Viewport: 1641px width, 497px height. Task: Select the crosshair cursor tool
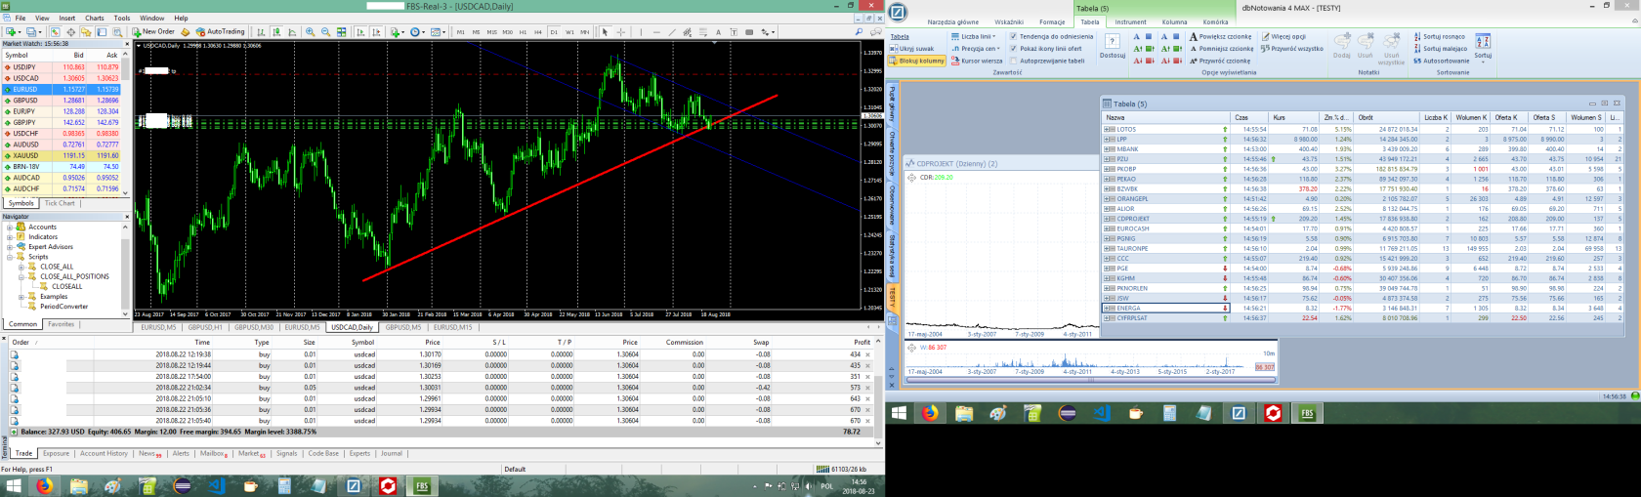(x=620, y=31)
